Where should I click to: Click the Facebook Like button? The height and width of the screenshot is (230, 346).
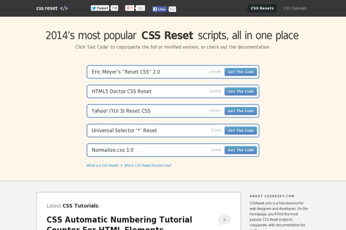click(x=159, y=9)
